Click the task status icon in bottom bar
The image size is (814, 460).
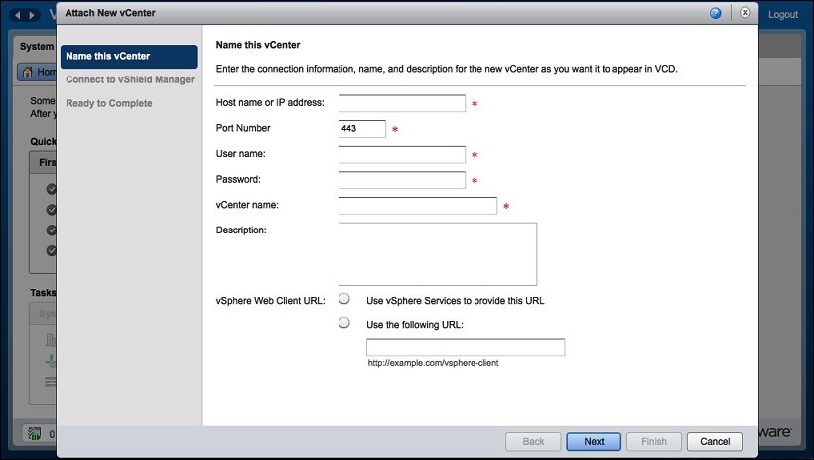point(33,433)
